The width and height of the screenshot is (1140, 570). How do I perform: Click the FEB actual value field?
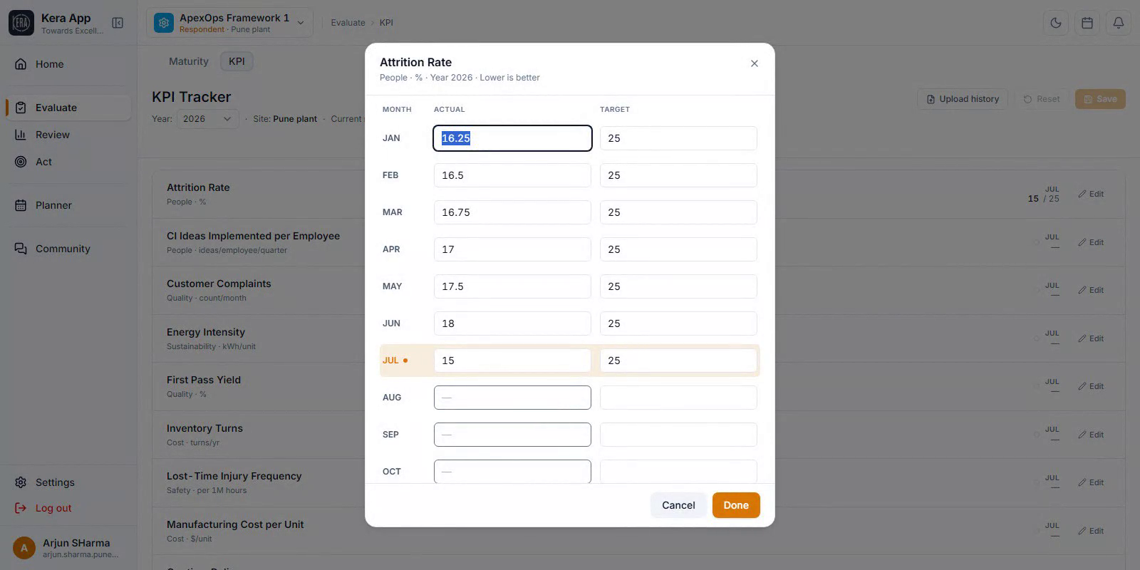pyautogui.click(x=512, y=175)
